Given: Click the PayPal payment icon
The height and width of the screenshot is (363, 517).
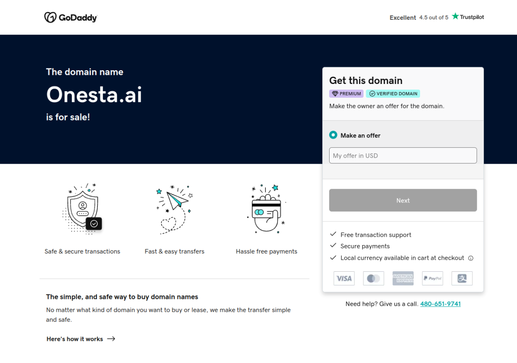Looking at the screenshot, I should pos(433,278).
